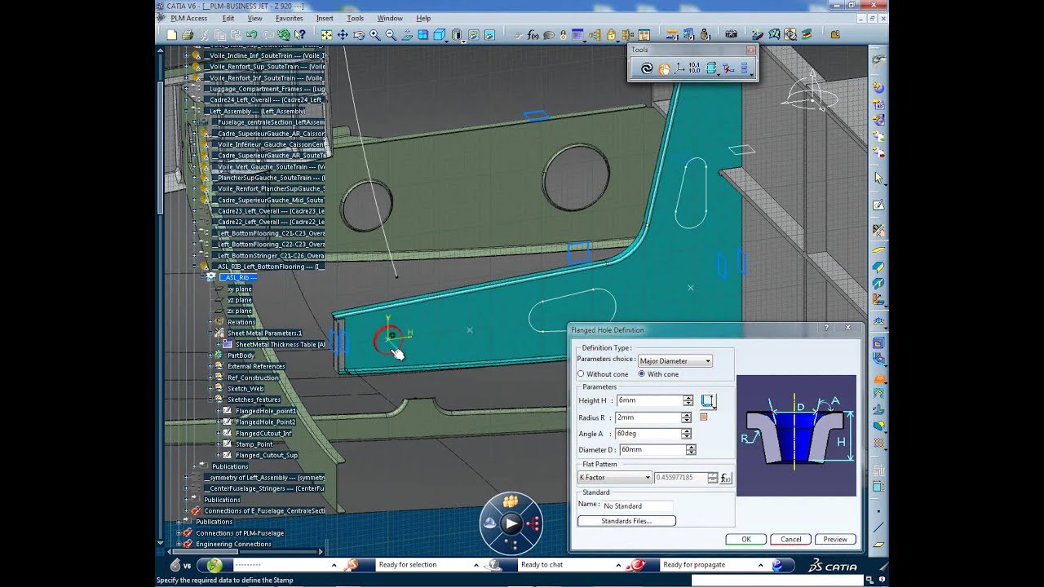Click the Angle A spinner arrows
1044x587 pixels.
click(688, 434)
